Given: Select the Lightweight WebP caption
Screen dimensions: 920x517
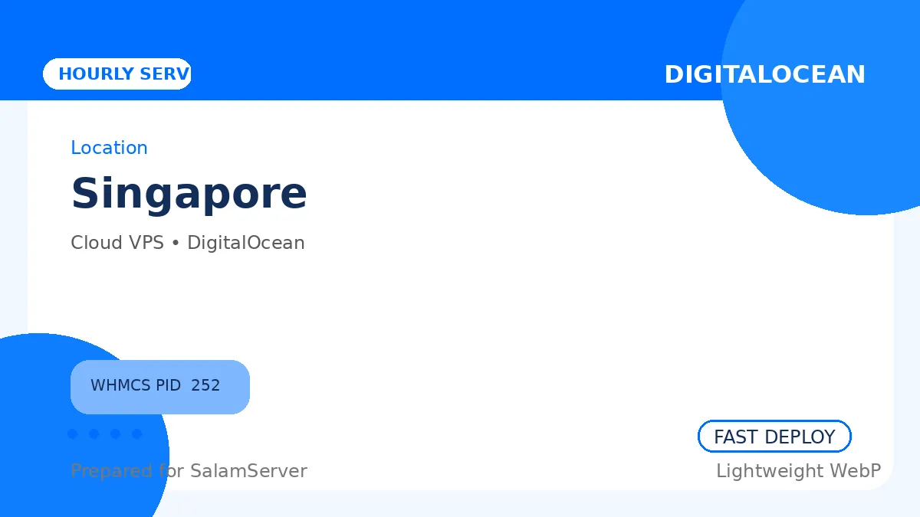Looking at the screenshot, I should click(798, 471).
